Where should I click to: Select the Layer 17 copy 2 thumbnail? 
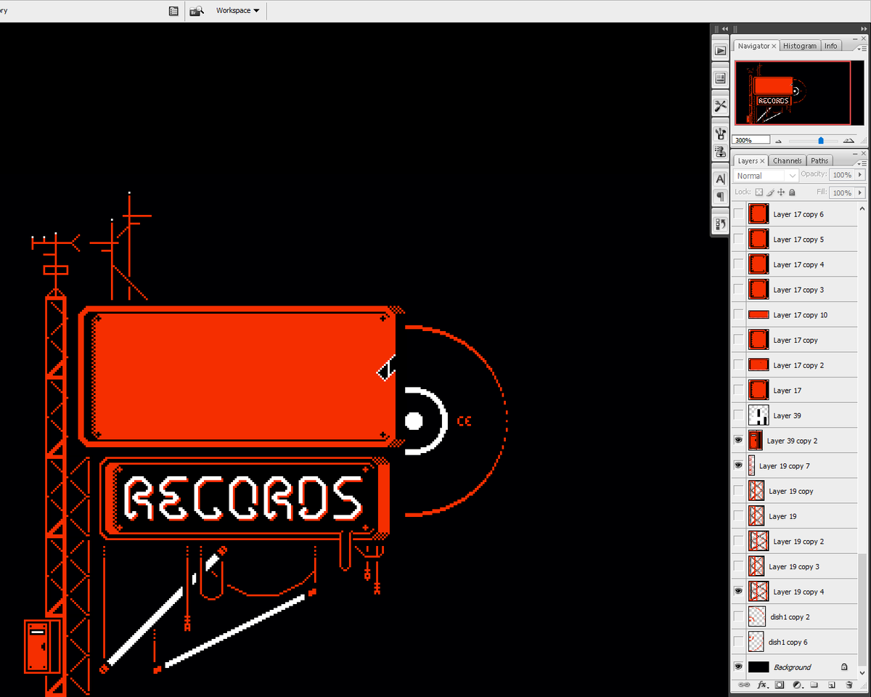(x=758, y=364)
